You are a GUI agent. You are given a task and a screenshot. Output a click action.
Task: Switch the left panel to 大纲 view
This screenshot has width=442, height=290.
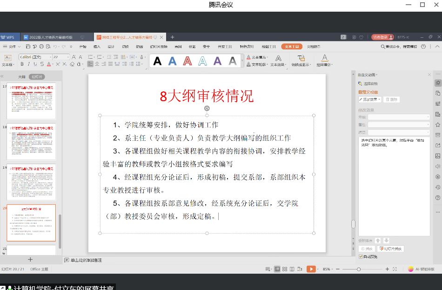[x=21, y=76]
